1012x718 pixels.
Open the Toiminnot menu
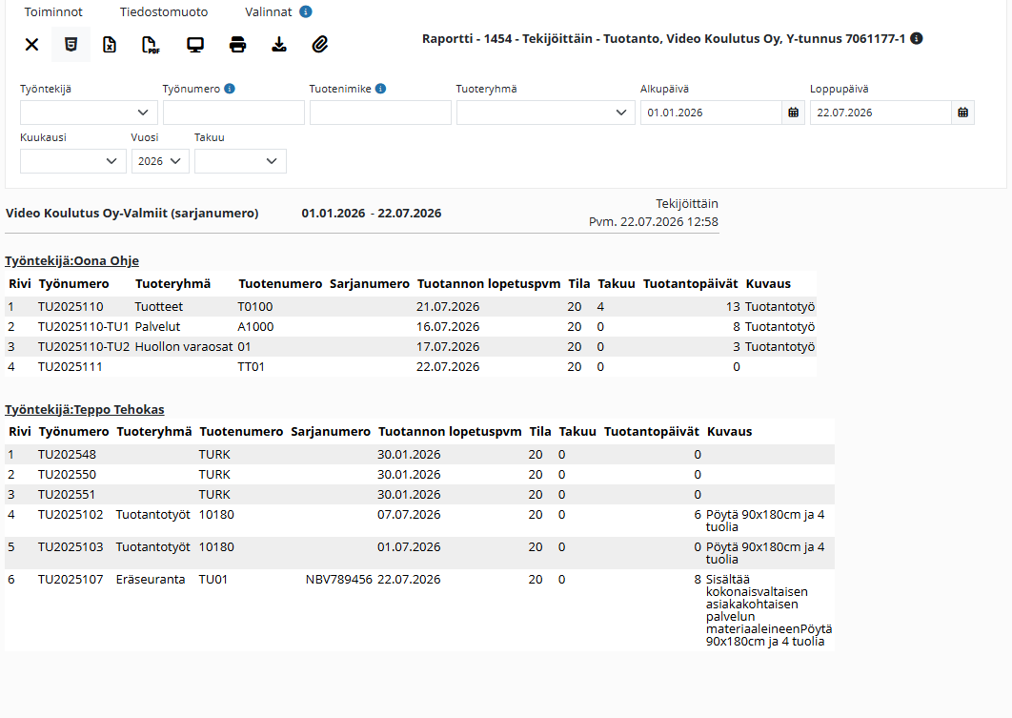[53, 11]
